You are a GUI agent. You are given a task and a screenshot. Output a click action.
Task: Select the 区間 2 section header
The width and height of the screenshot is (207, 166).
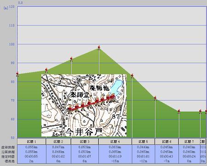[58, 142]
